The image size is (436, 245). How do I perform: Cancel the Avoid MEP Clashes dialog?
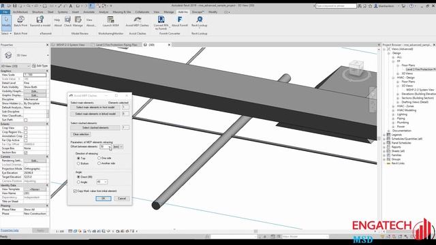122,198
